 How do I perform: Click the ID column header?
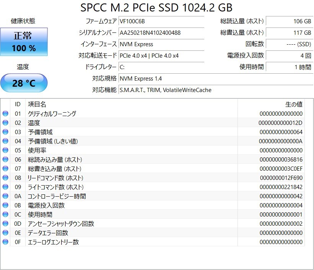(18, 104)
